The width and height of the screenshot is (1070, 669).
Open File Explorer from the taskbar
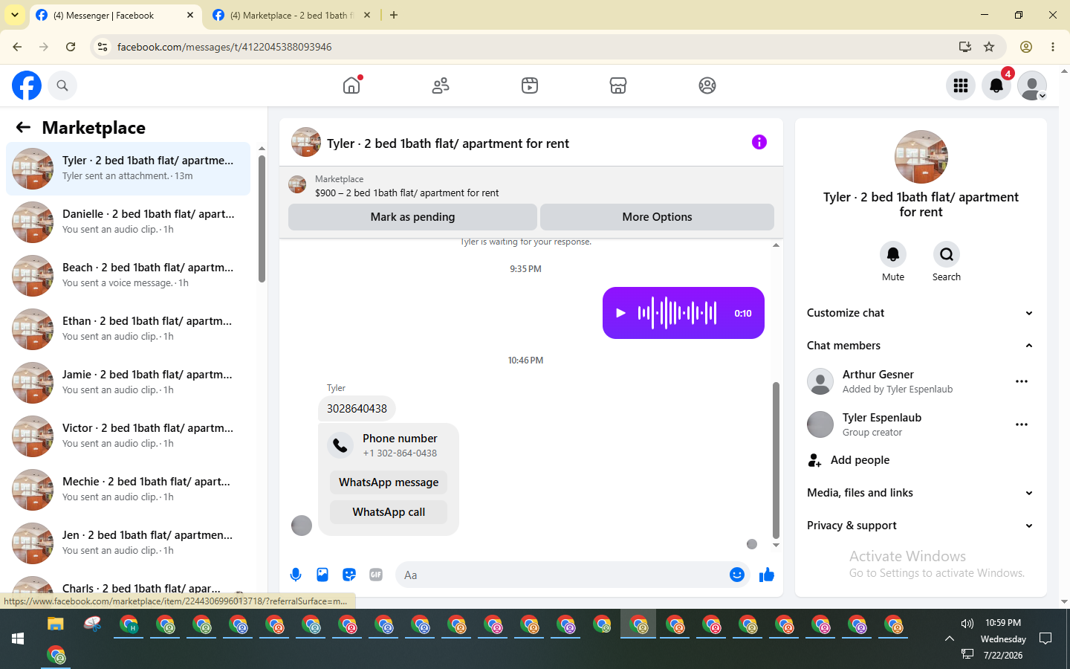pos(56,624)
